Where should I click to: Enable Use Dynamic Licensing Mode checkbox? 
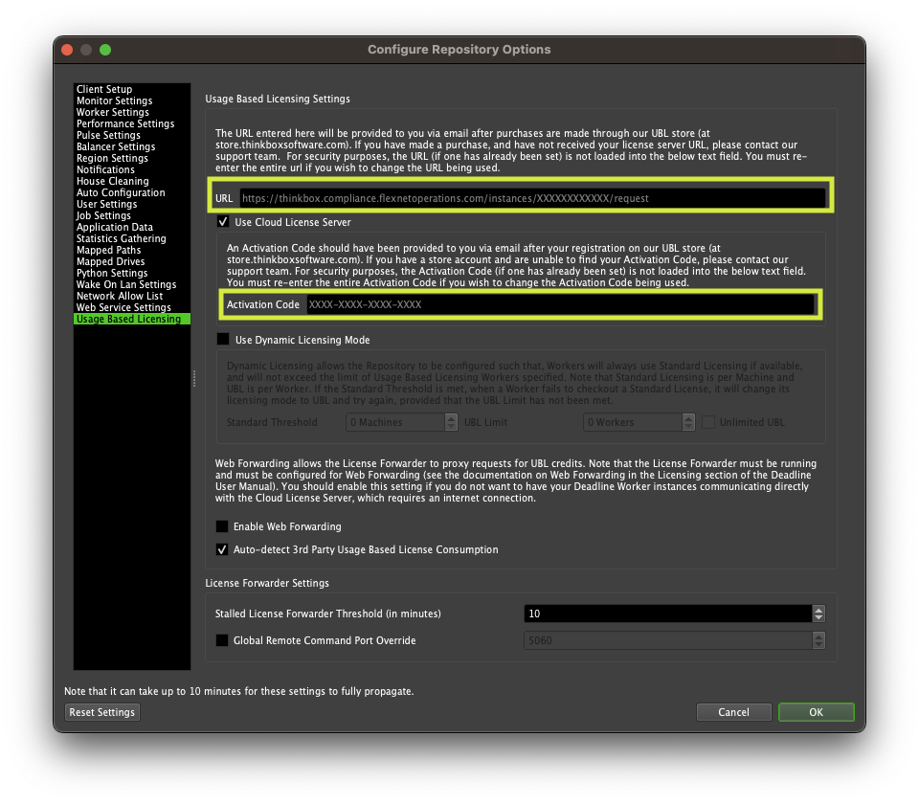(x=223, y=340)
